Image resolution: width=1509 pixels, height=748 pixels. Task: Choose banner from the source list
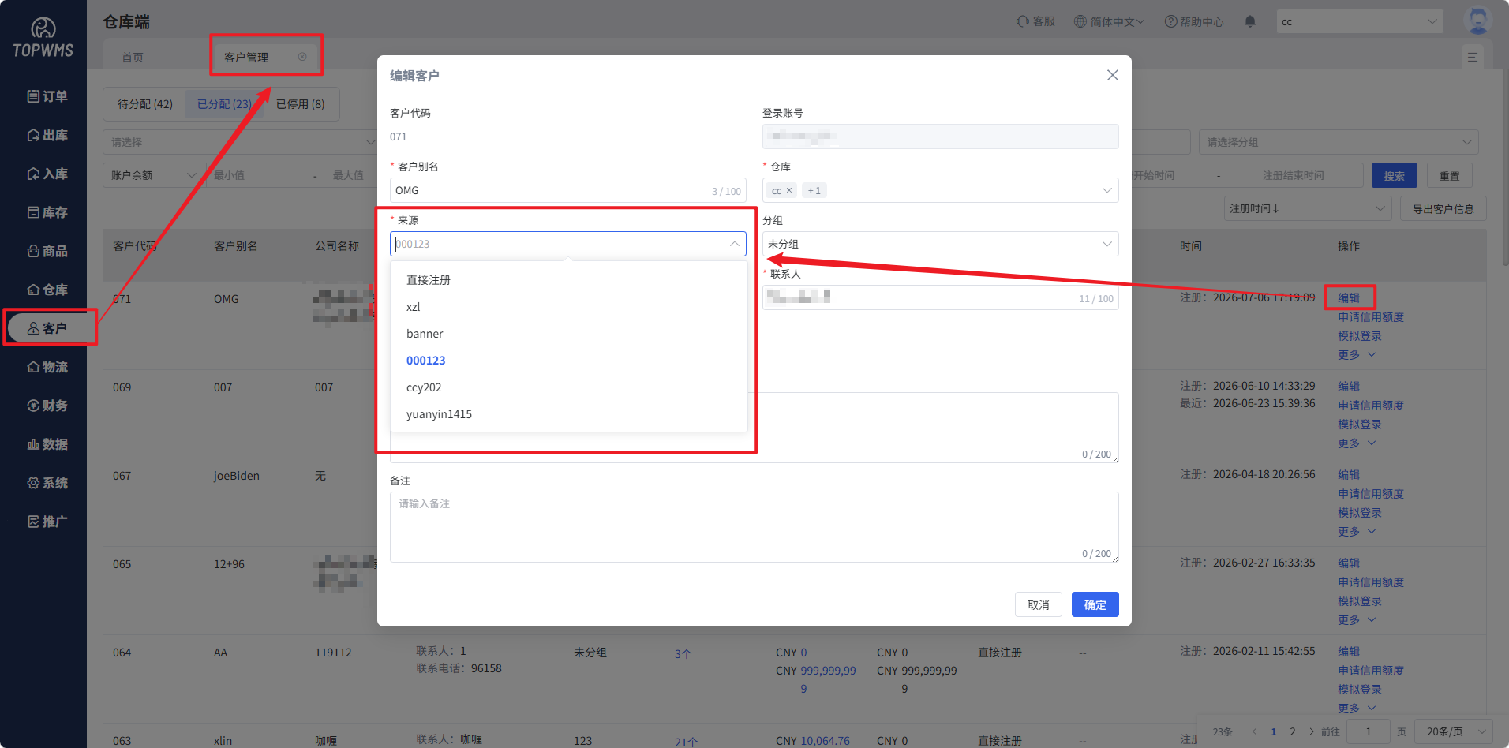point(569,334)
